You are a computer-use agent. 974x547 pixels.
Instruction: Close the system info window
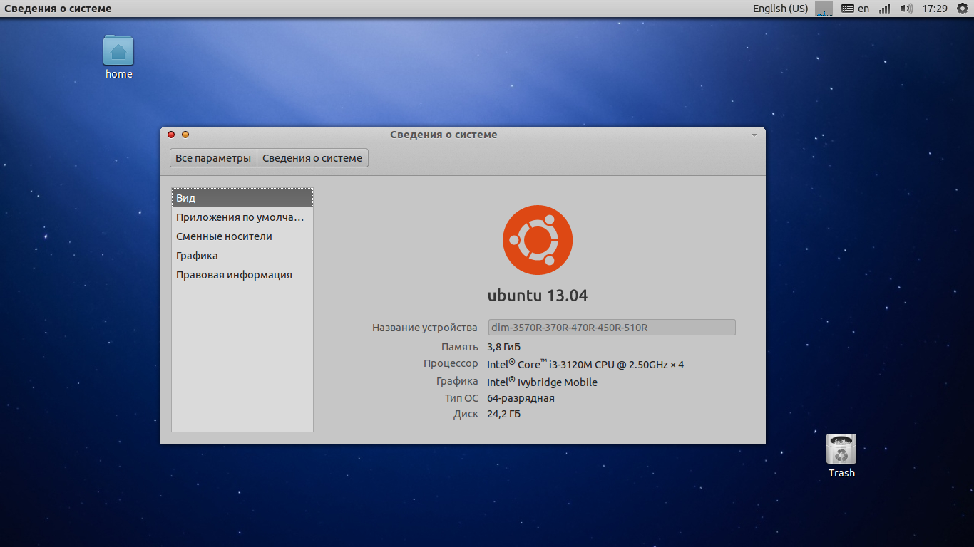171,135
